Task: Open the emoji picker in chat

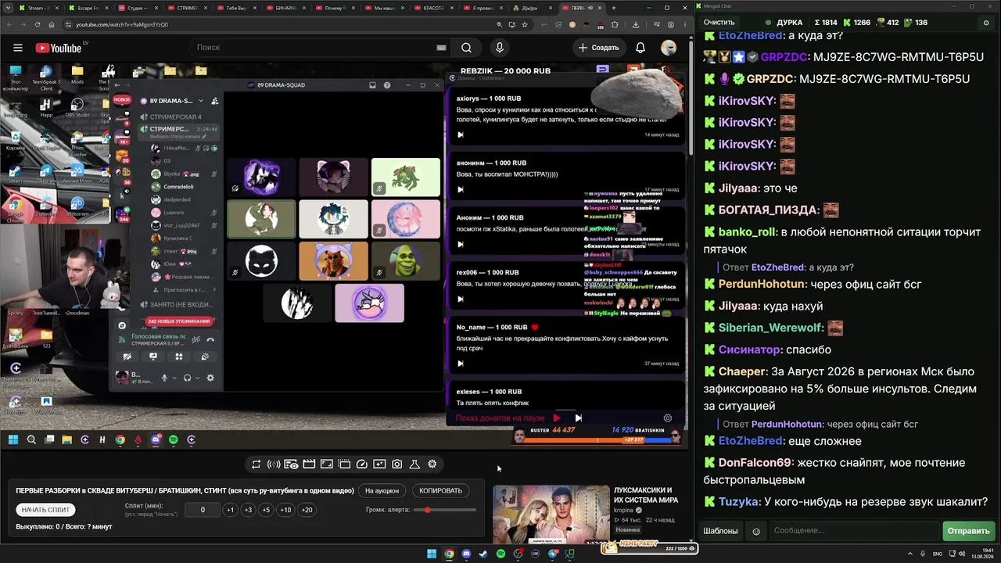Action: tap(756, 531)
